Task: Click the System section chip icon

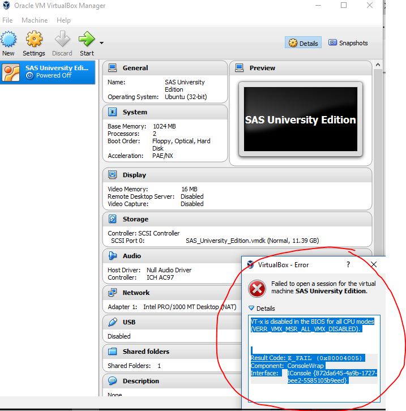Action: click(x=113, y=112)
